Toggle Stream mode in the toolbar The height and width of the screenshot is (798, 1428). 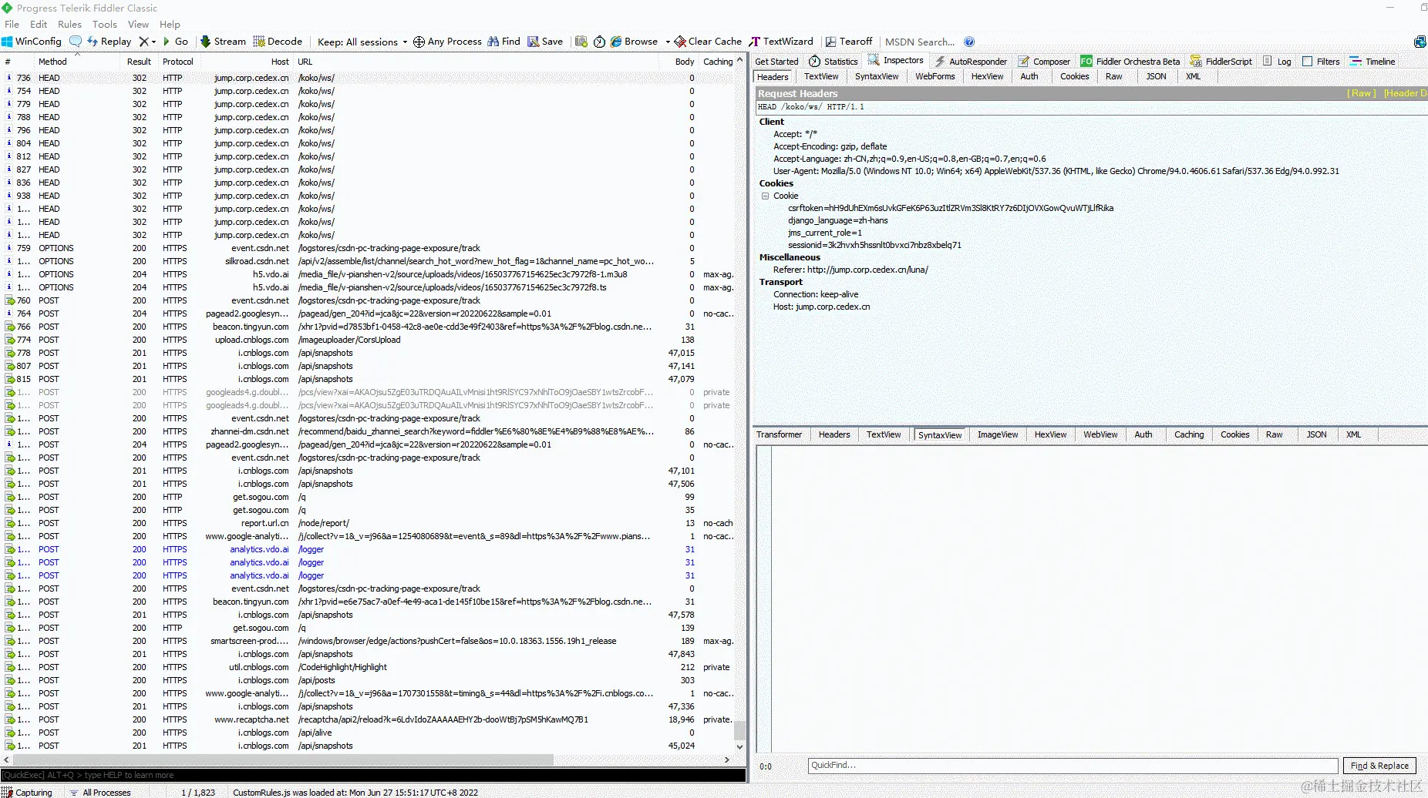[223, 42]
